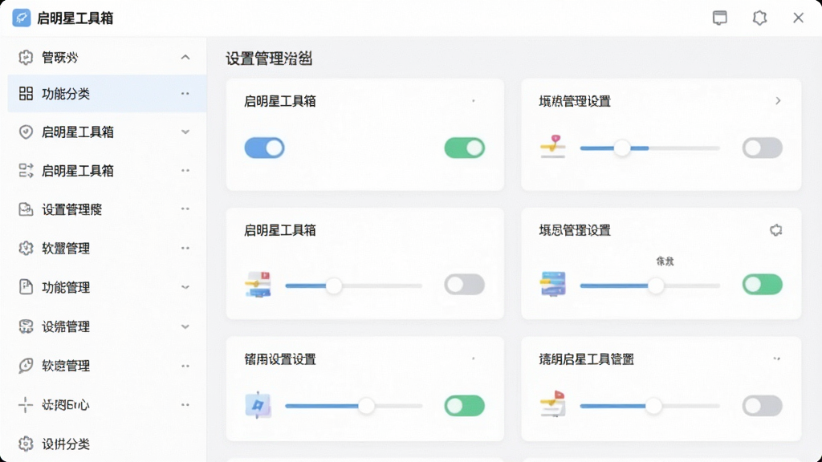
Task: Expand the 功能管理 sidebar chevron
Action: pyautogui.click(x=185, y=287)
